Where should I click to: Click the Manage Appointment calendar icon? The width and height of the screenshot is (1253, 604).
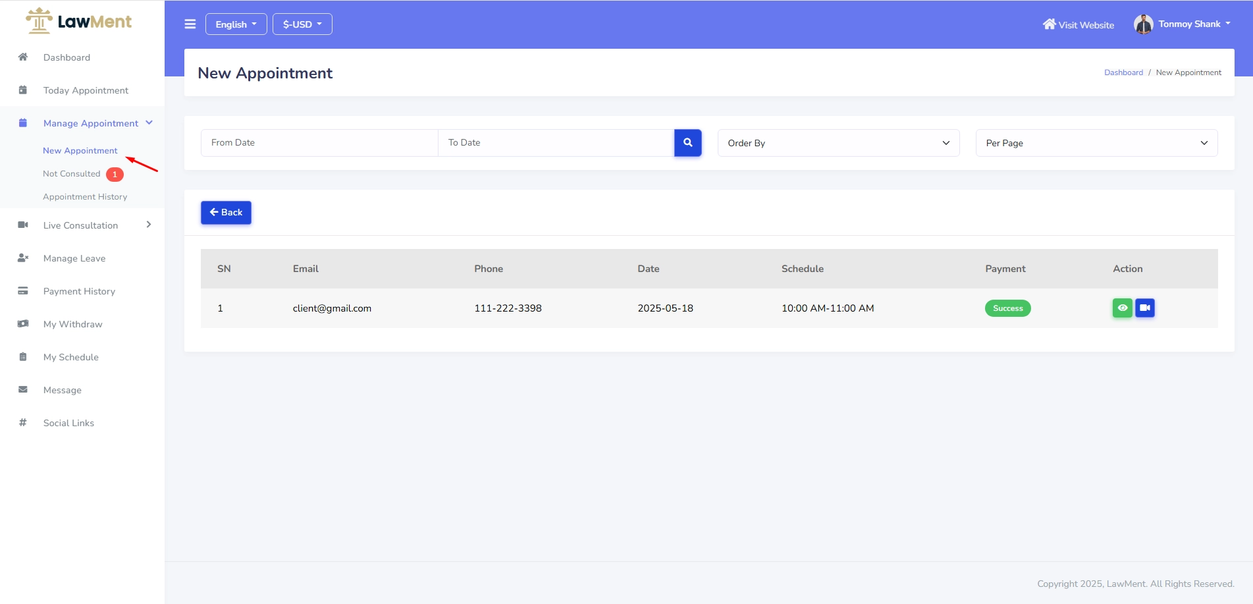[23, 123]
